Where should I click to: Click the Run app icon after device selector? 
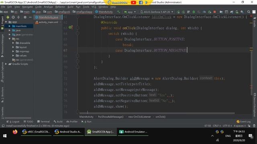178,12
